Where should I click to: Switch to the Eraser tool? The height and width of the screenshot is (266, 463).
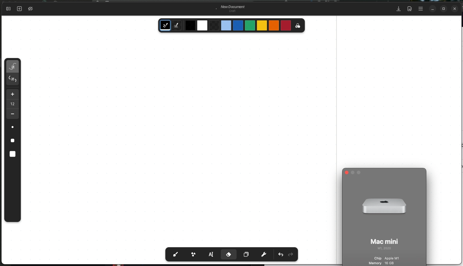click(228, 254)
